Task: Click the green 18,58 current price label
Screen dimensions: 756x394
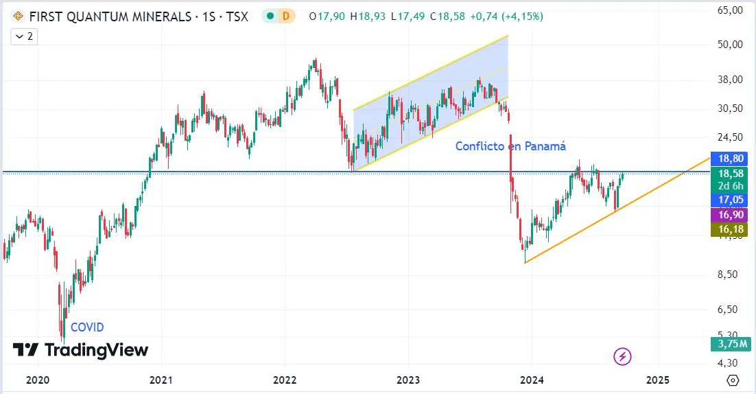Action: [x=731, y=174]
